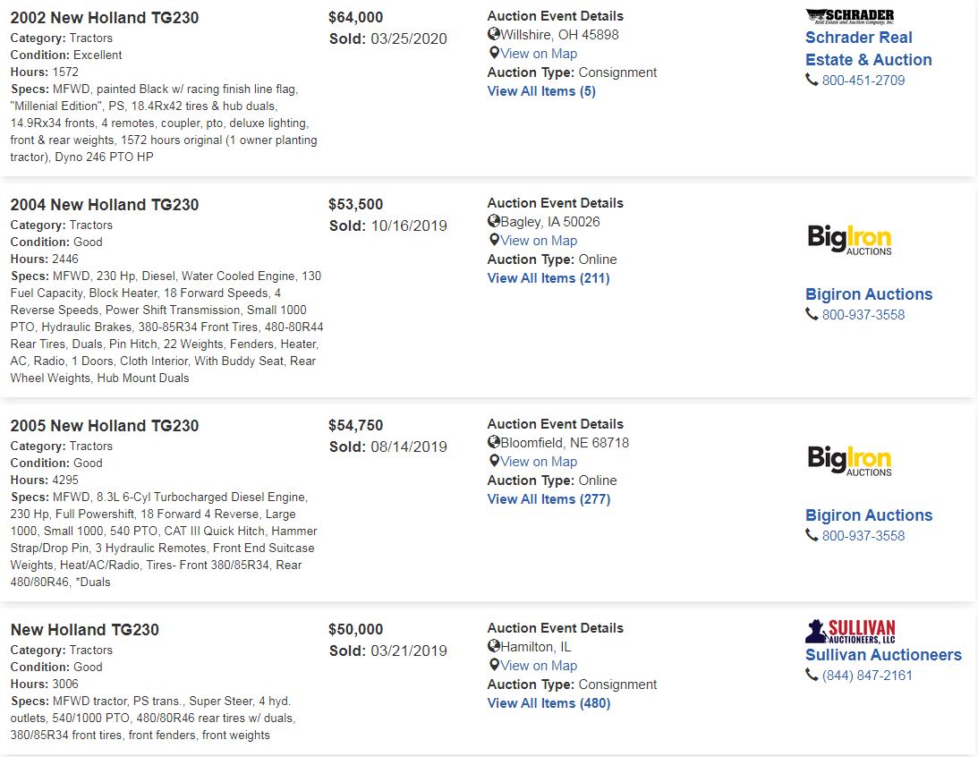Click the globe icon beside Bagley, IA 50026
This screenshot has height=757, width=978.
pyautogui.click(x=493, y=221)
